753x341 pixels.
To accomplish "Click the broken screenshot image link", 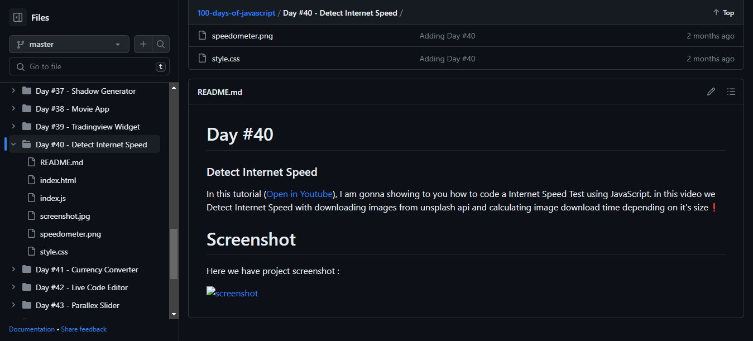I will (x=232, y=292).
